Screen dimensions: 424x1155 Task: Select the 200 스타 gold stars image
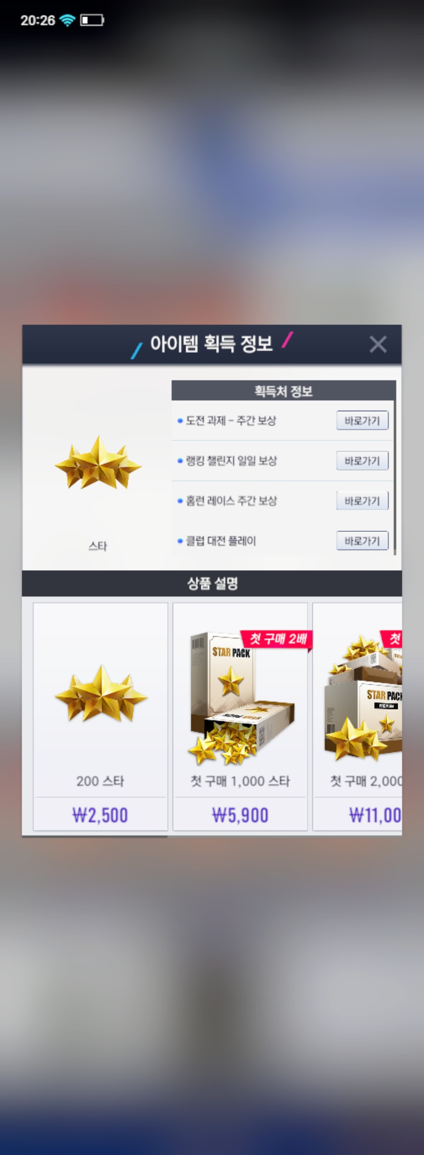[x=101, y=692]
